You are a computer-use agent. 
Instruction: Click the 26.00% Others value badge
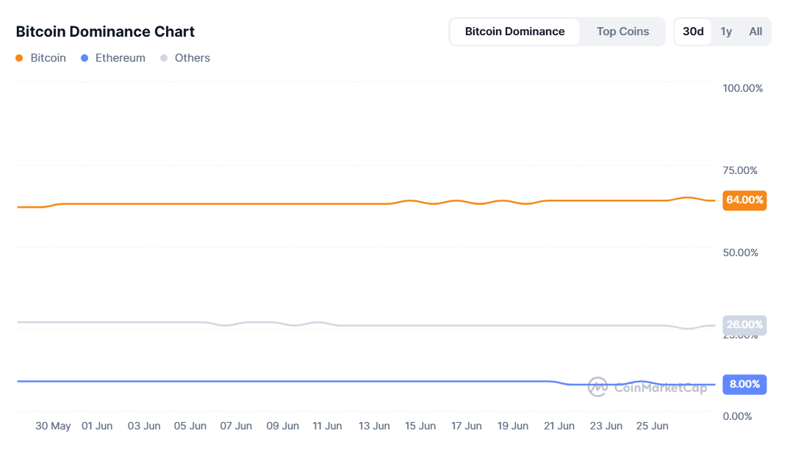(744, 324)
